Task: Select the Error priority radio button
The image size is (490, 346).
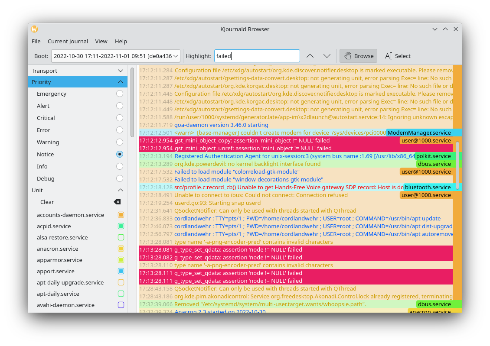Action: tap(120, 130)
